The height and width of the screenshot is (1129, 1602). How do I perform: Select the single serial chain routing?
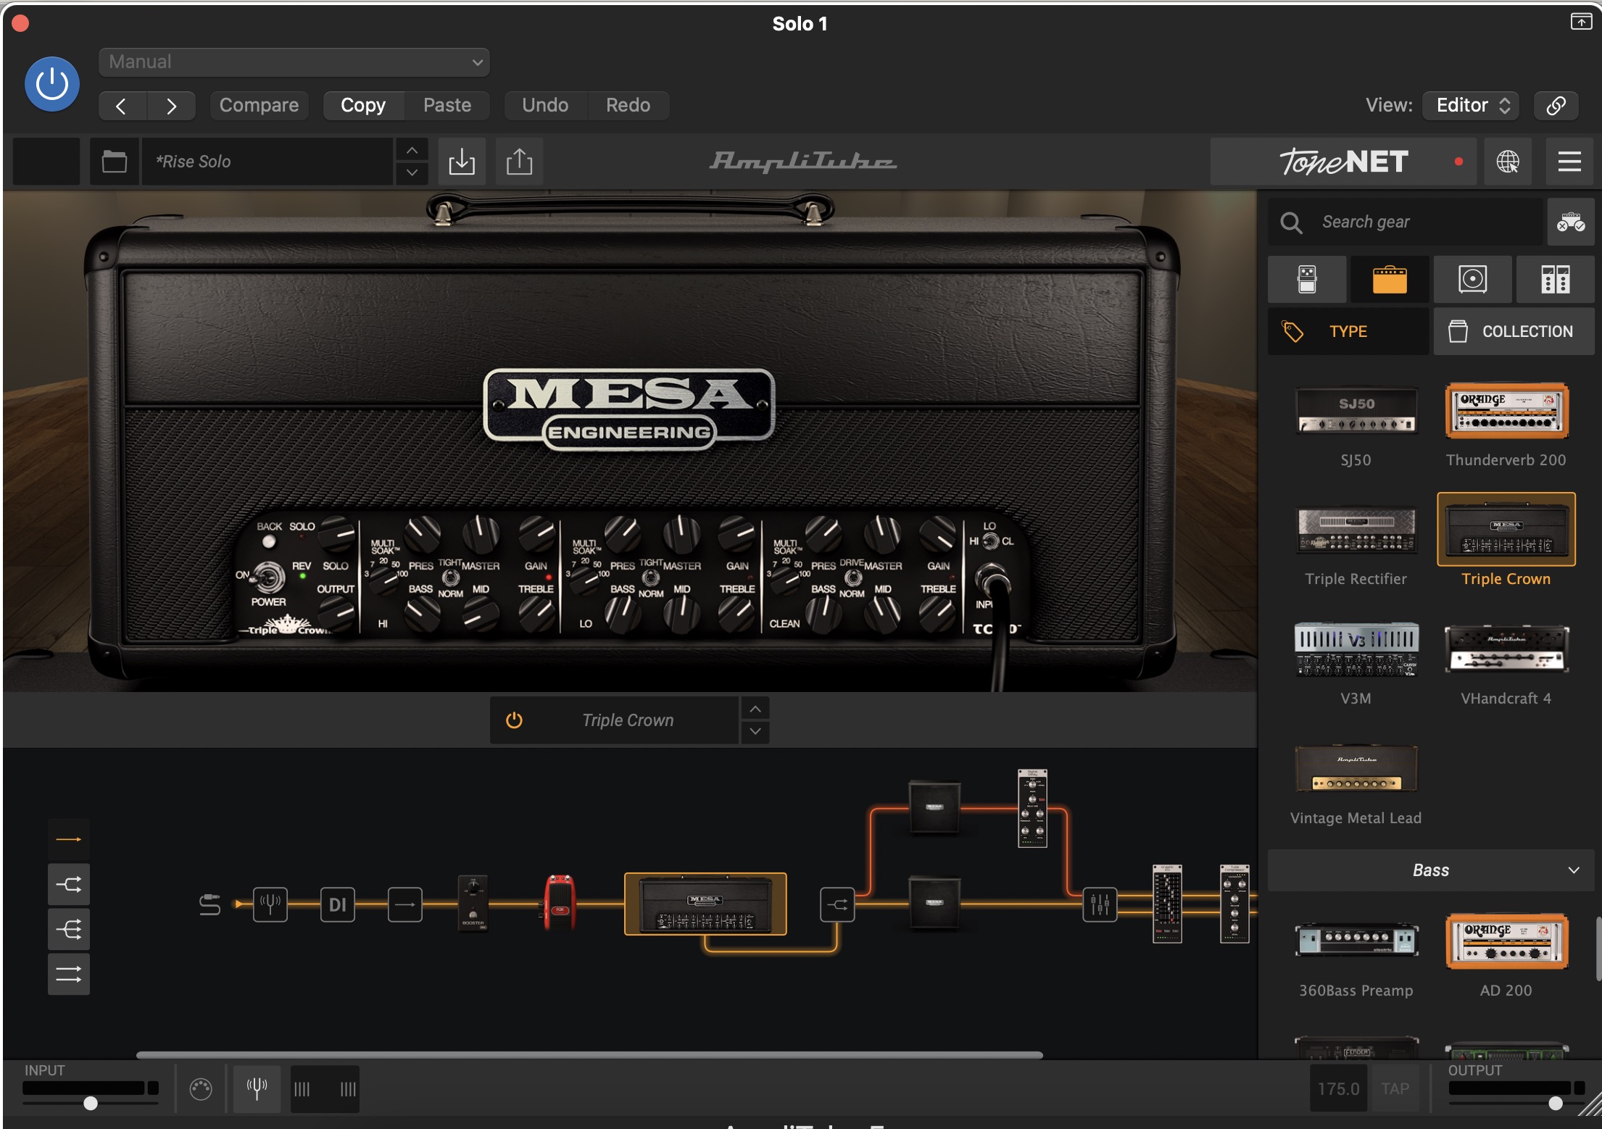pyautogui.click(x=69, y=839)
